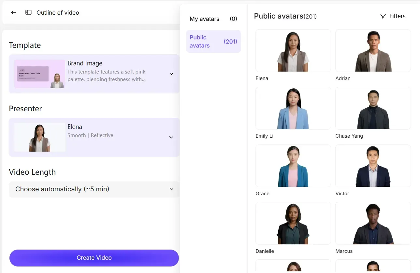
Task: Choose the Adrian avatar thumbnail
Action: click(373, 51)
